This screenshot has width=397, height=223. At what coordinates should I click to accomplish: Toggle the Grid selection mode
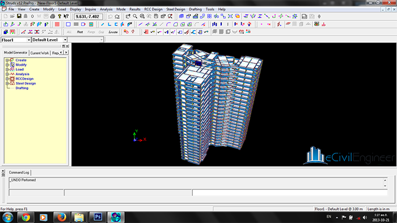coord(102,32)
